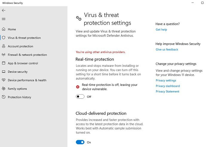Click the Home house icon
Screen dimensions: 209x147
[x=4, y=29]
